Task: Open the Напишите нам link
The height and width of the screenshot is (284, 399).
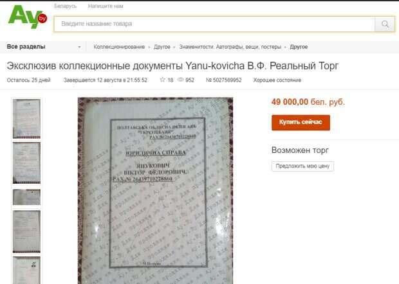Action: click(x=106, y=6)
